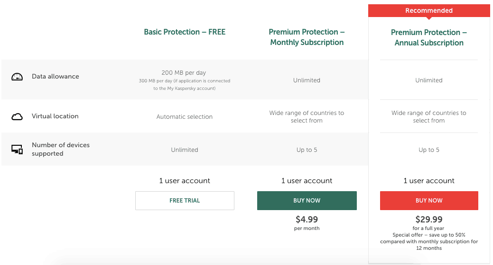The height and width of the screenshot is (265, 493).
Task: Click the Virtual location row label
Action: (55, 116)
